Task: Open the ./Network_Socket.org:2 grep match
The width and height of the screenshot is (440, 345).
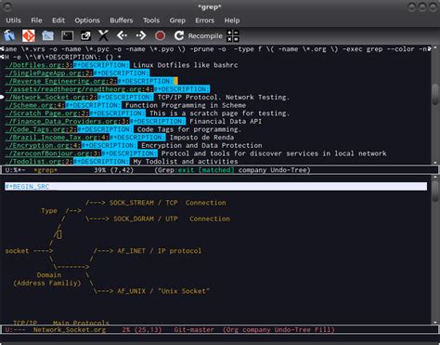Action: 51,97
